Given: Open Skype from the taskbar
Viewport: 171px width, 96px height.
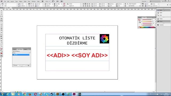Looking at the screenshot, I should pos(46,94).
